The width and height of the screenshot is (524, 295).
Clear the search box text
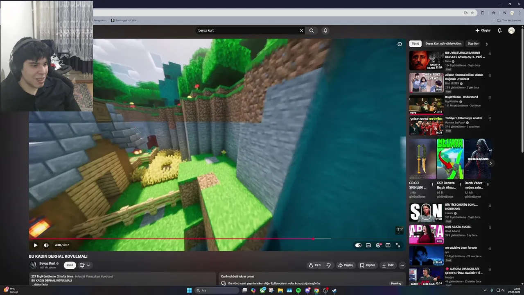point(302,30)
